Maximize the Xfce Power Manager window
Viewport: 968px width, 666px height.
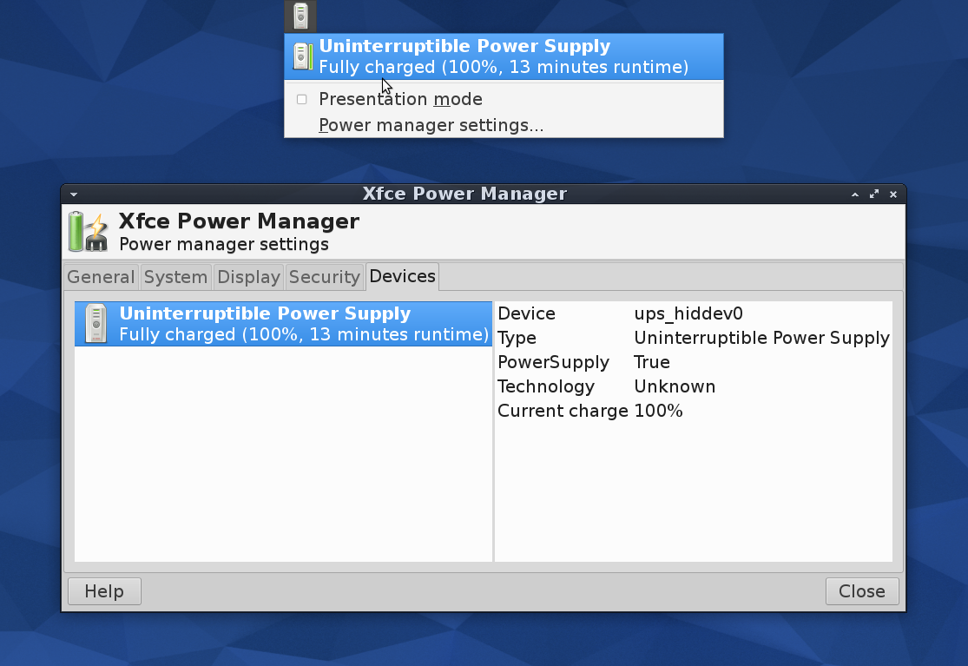(x=874, y=195)
